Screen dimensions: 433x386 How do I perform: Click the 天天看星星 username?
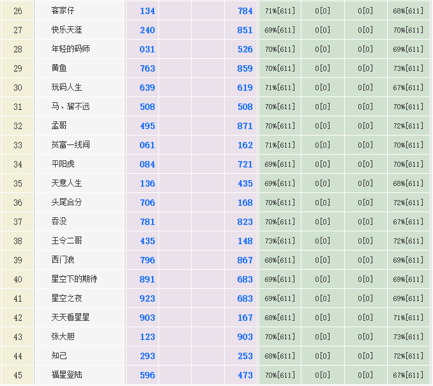[70, 318]
